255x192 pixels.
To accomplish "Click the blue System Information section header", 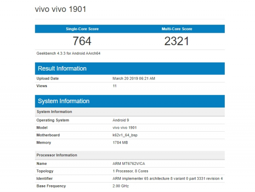I will pos(64,101).
